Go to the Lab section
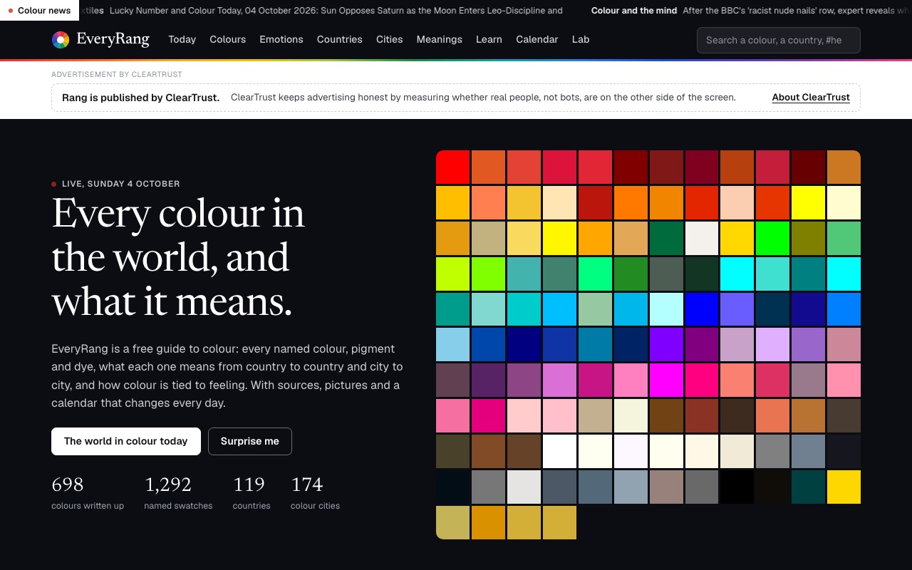The image size is (912, 570). 581,39
